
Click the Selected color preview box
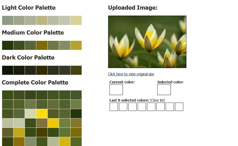point(164,90)
